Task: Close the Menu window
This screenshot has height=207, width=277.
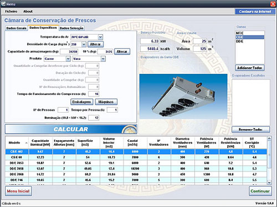Action: coord(273,4)
